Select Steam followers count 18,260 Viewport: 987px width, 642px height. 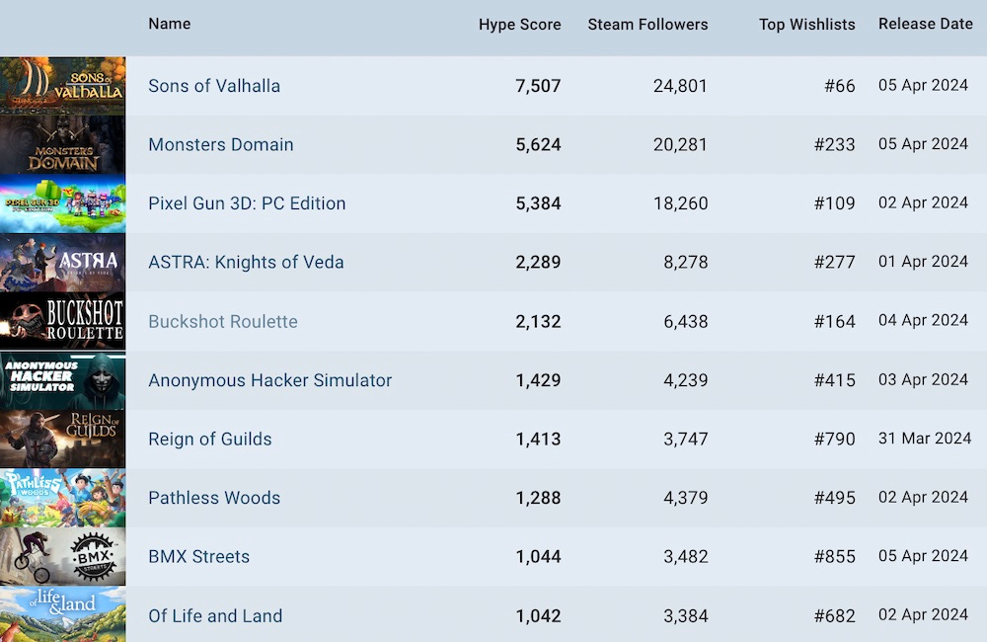tap(680, 202)
